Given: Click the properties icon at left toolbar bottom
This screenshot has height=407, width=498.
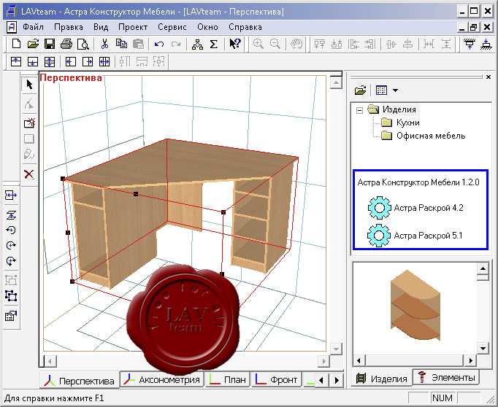Looking at the screenshot, I should 11,315.
